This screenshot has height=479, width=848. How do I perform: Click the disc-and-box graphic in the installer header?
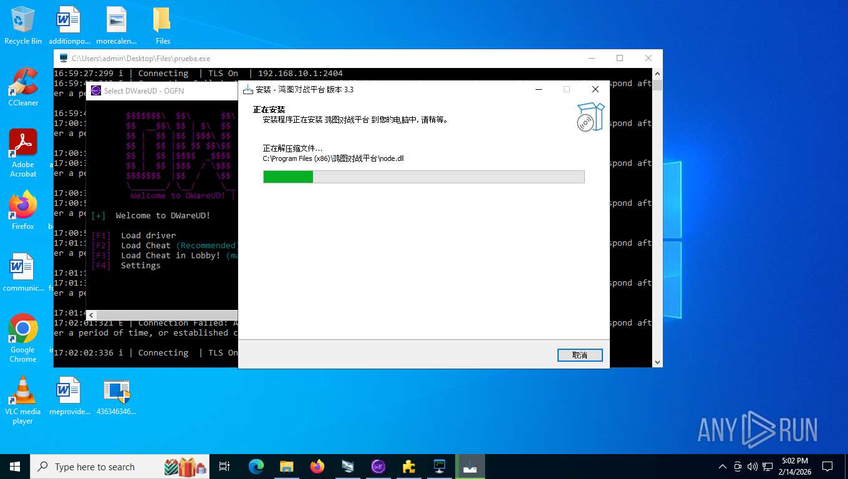coord(590,117)
